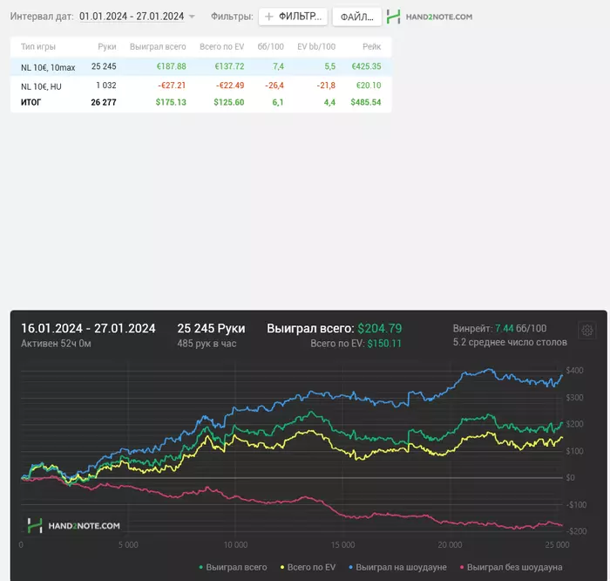Click the Hand2Note logo in the top bar

tap(430, 17)
